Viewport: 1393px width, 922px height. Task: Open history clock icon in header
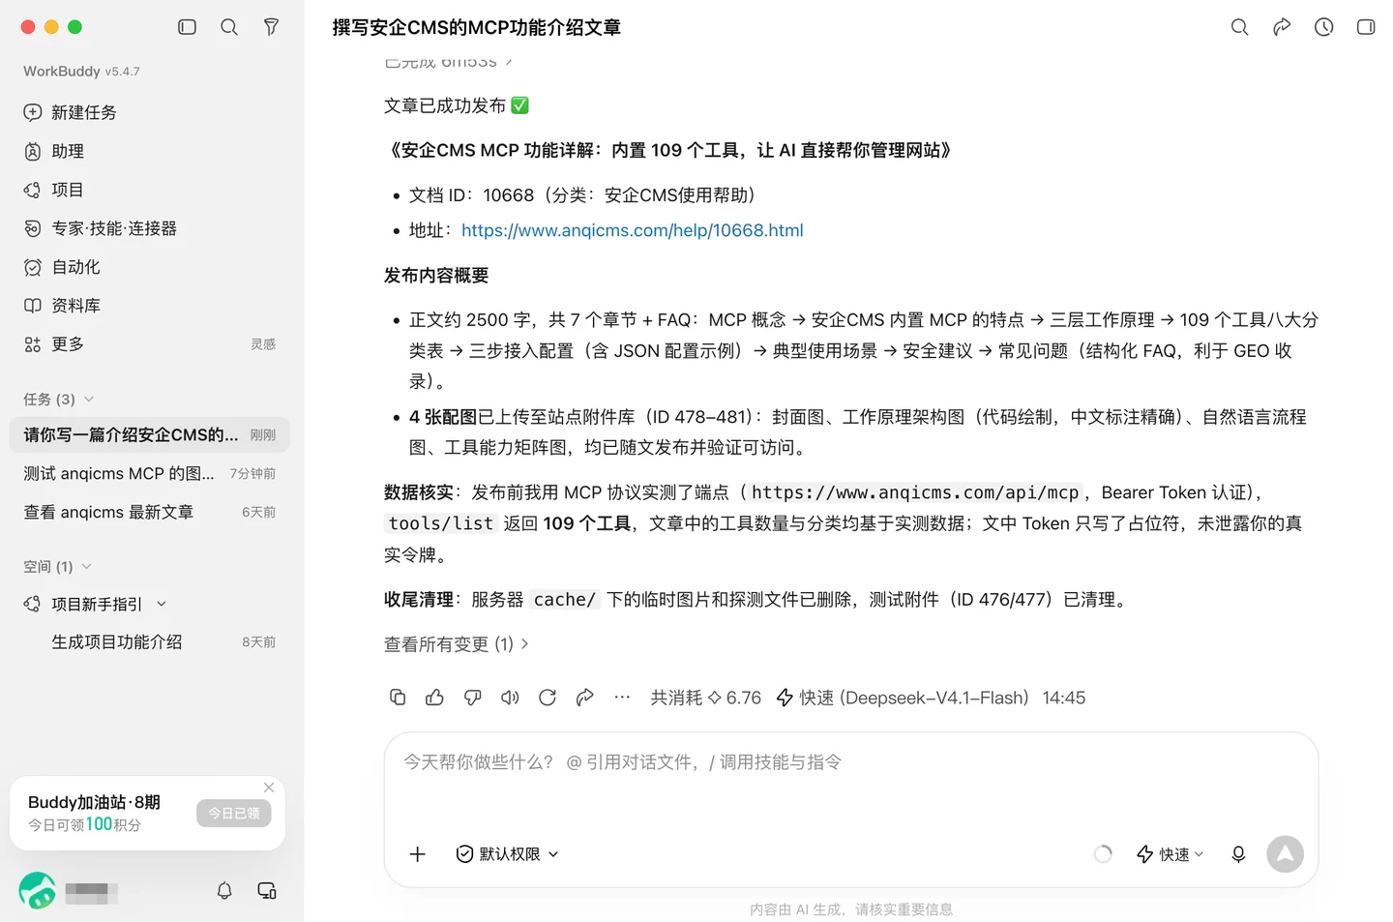[1323, 27]
